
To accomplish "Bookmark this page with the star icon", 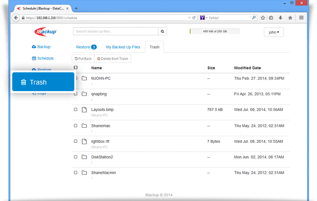I will [262, 18].
